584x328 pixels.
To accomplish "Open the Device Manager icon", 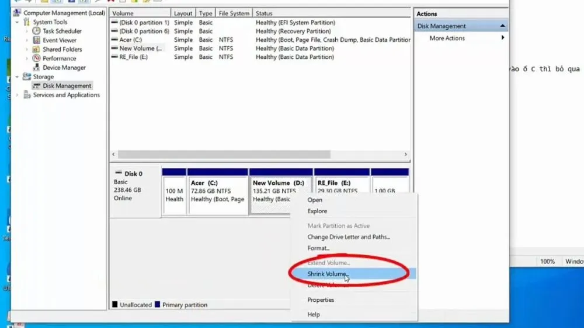I will pos(37,68).
